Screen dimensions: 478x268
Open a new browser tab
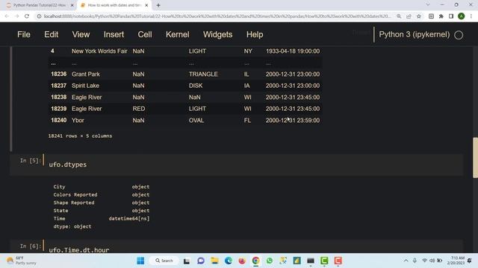158,5
